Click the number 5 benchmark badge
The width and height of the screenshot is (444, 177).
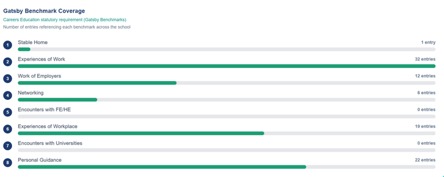[x=8, y=113]
